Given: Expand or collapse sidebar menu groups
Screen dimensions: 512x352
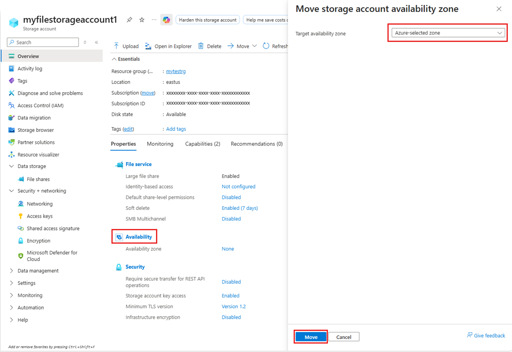Looking at the screenshot, I should (x=85, y=42).
